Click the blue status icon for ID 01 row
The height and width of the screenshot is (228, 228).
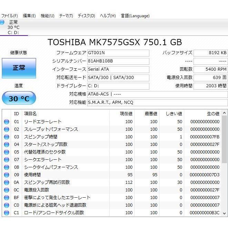pos(6,122)
